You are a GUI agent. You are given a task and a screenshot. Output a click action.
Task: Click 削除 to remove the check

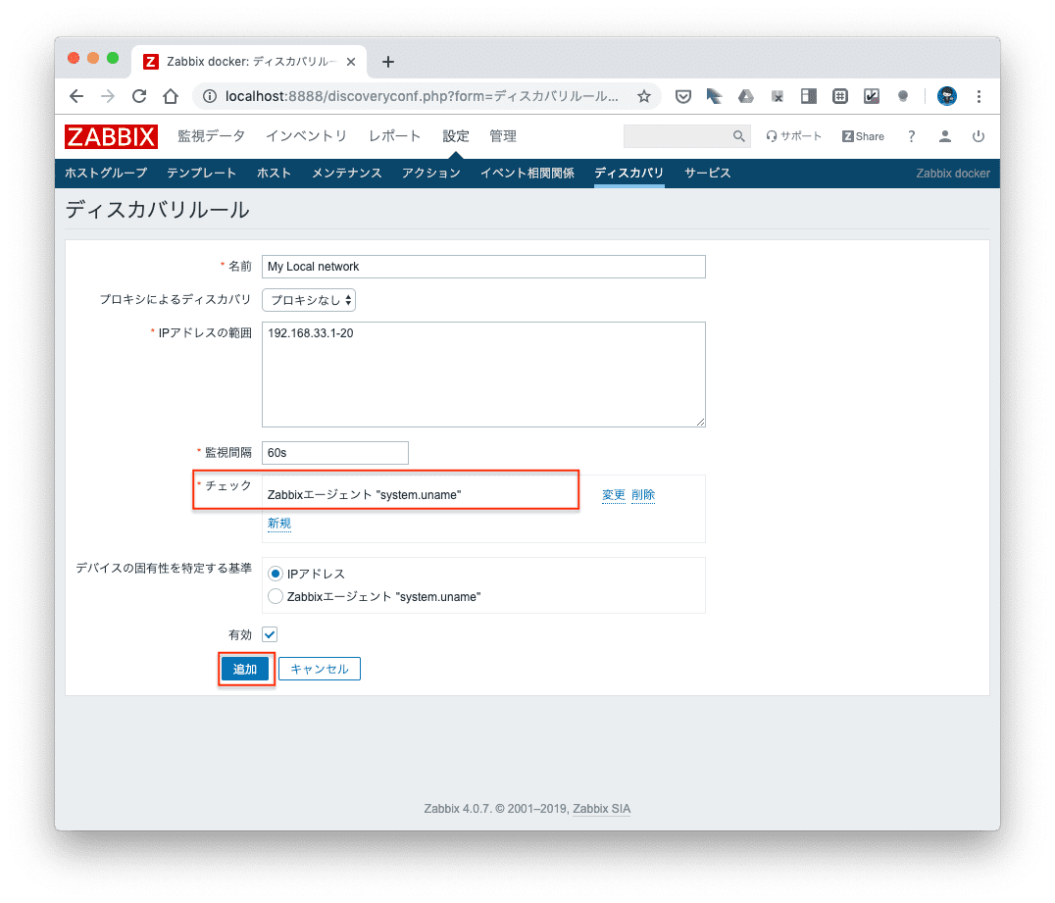click(x=643, y=495)
